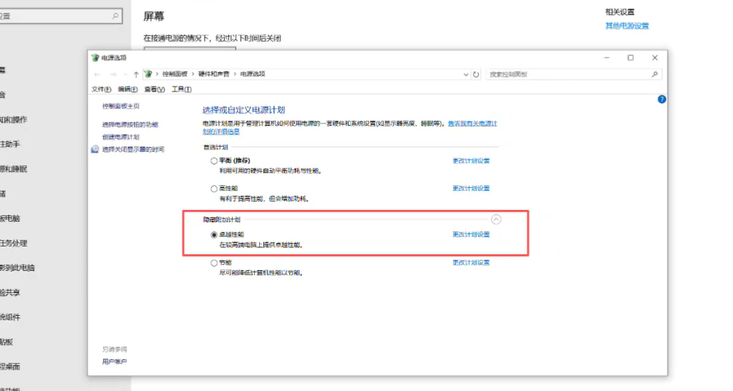This screenshot has width=733, height=391.
Task: Collapse the 隐藏附加计划 section chevron
Action: pos(496,219)
